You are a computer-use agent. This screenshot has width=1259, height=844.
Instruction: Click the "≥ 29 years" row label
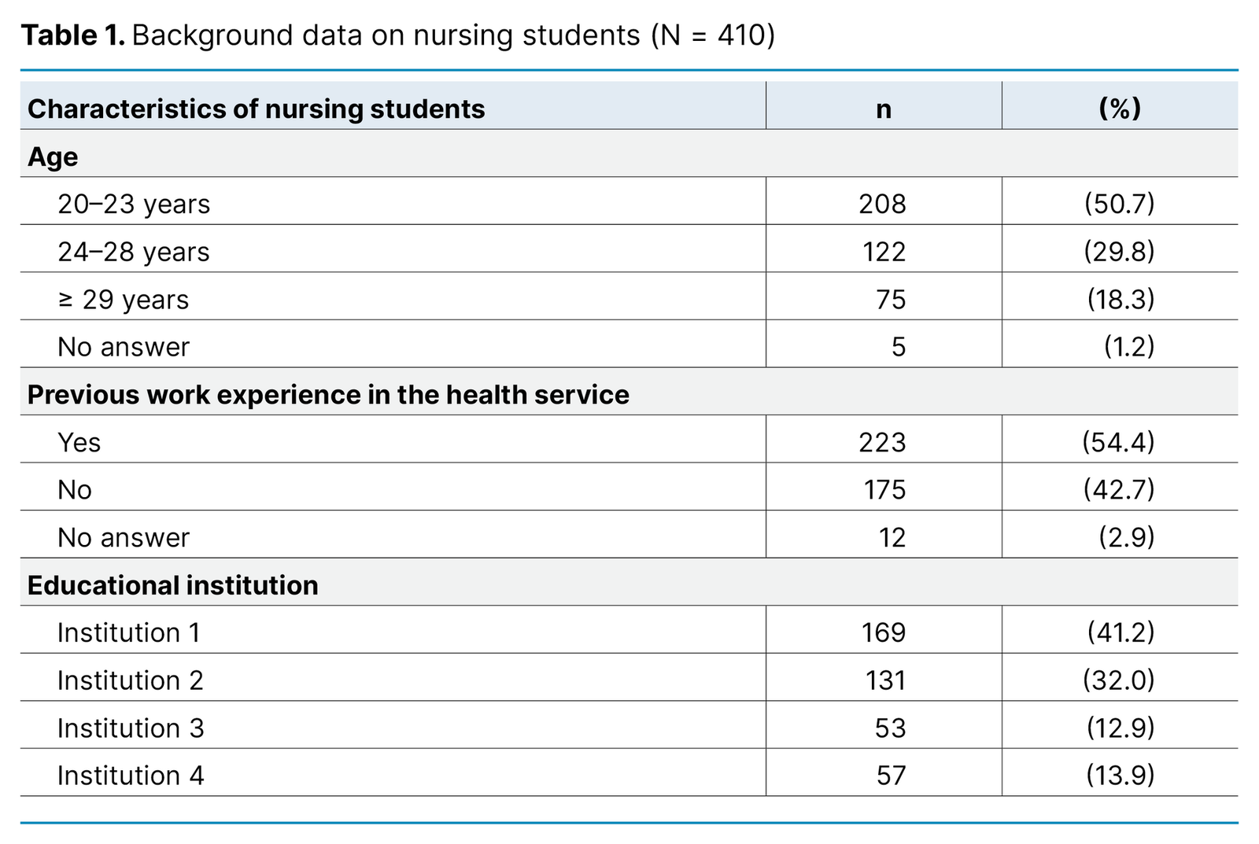[124, 300]
